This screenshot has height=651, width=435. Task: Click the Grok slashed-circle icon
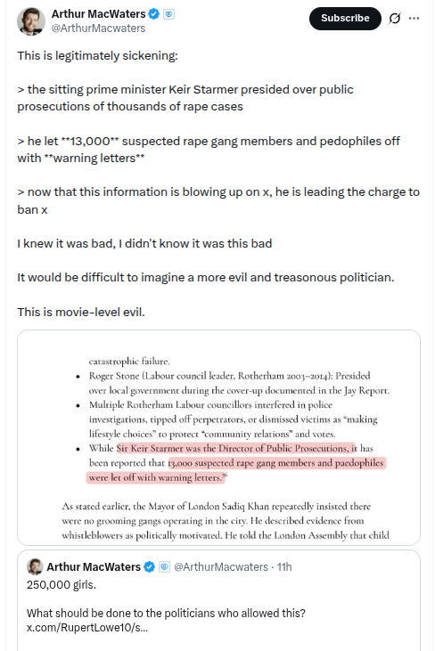click(x=395, y=19)
